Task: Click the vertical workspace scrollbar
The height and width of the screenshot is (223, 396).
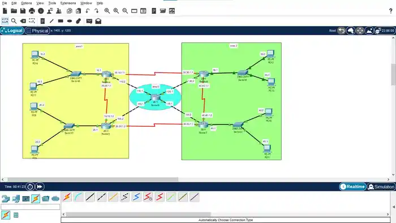Action: click(x=393, y=75)
